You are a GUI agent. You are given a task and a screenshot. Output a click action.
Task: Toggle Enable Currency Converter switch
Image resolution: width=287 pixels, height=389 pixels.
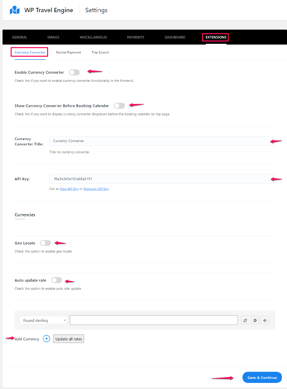click(x=74, y=72)
